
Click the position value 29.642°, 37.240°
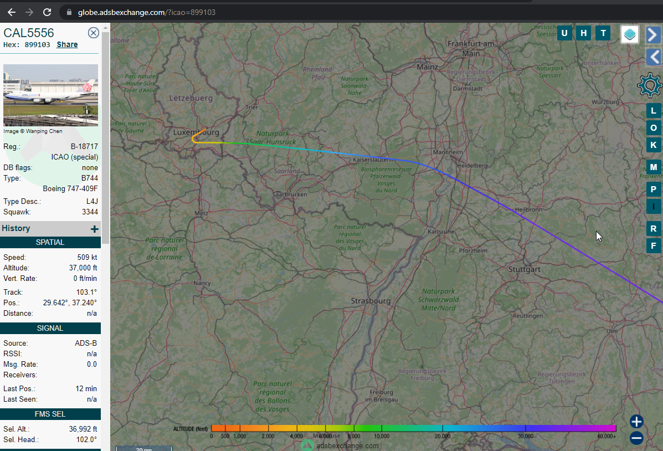[x=70, y=303]
